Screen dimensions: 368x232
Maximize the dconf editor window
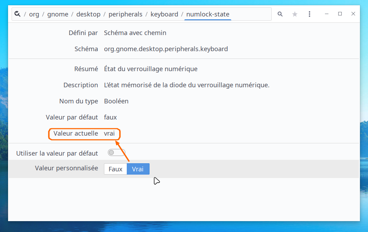tap(340, 14)
